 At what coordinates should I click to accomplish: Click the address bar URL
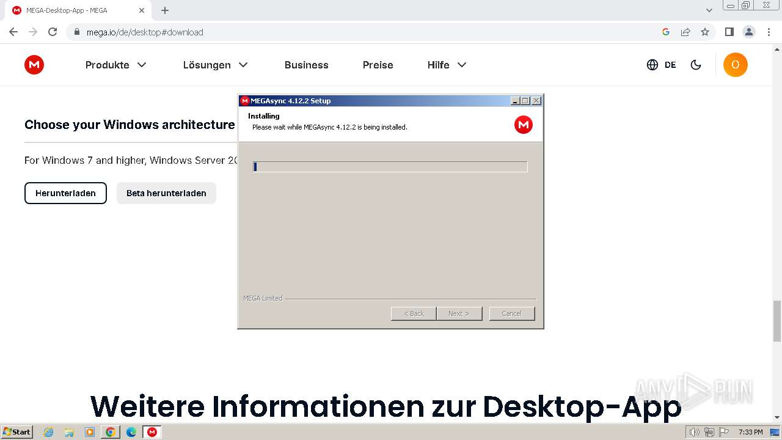pyautogui.click(x=145, y=32)
